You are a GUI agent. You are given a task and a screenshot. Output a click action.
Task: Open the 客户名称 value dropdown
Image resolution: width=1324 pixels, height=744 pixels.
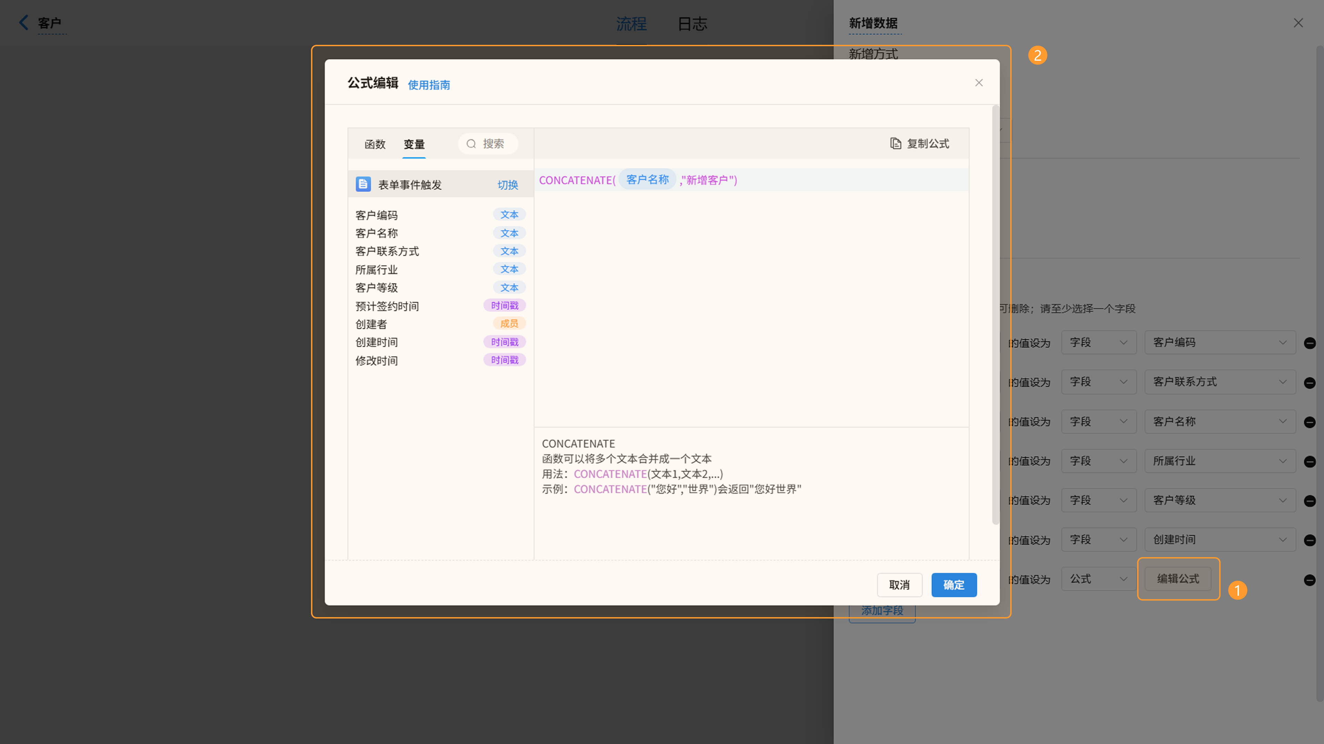pyautogui.click(x=1220, y=421)
